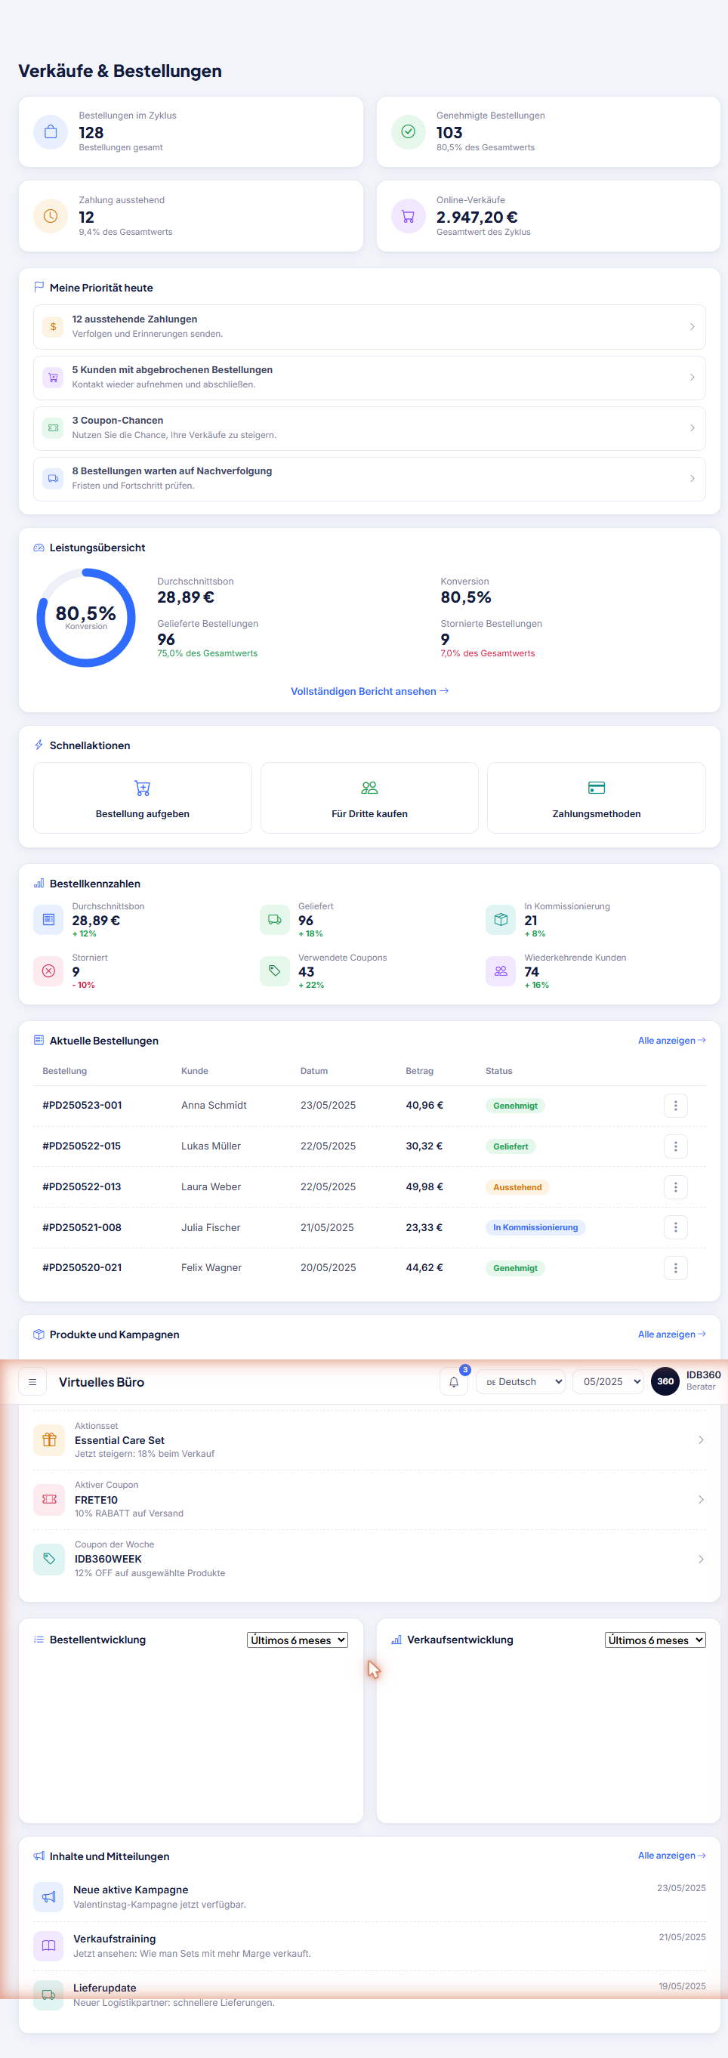This screenshot has height=2058, width=728.
Task: Click the In Kommissionierung status badge
Action: (x=535, y=1227)
